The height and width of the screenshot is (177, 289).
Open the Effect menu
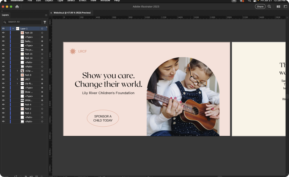[x=82, y=1]
